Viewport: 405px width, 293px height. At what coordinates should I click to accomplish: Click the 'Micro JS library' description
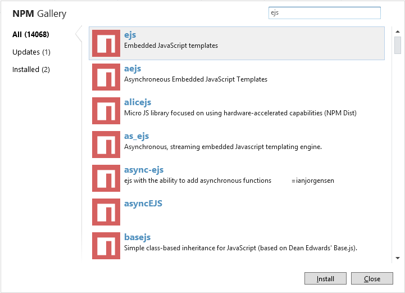(240, 113)
